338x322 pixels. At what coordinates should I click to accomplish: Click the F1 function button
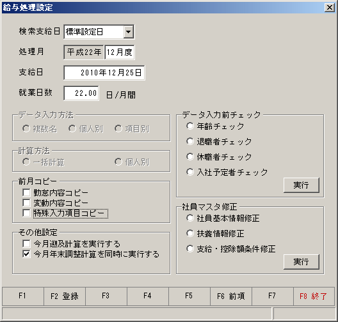[x=23, y=296]
